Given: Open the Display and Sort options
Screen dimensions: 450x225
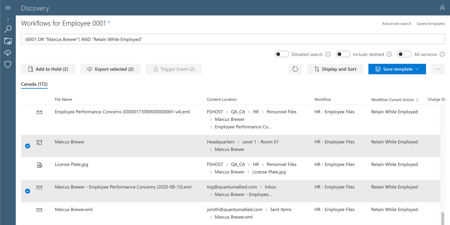Looking at the screenshot, I should point(335,69).
